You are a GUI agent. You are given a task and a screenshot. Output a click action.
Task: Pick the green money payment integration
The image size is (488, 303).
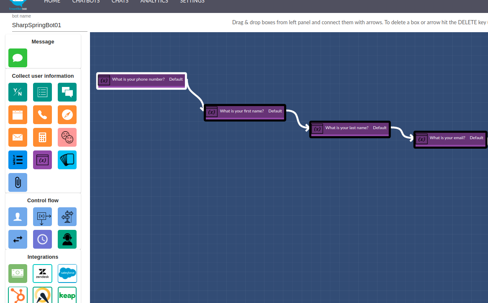tap(18, 273)
